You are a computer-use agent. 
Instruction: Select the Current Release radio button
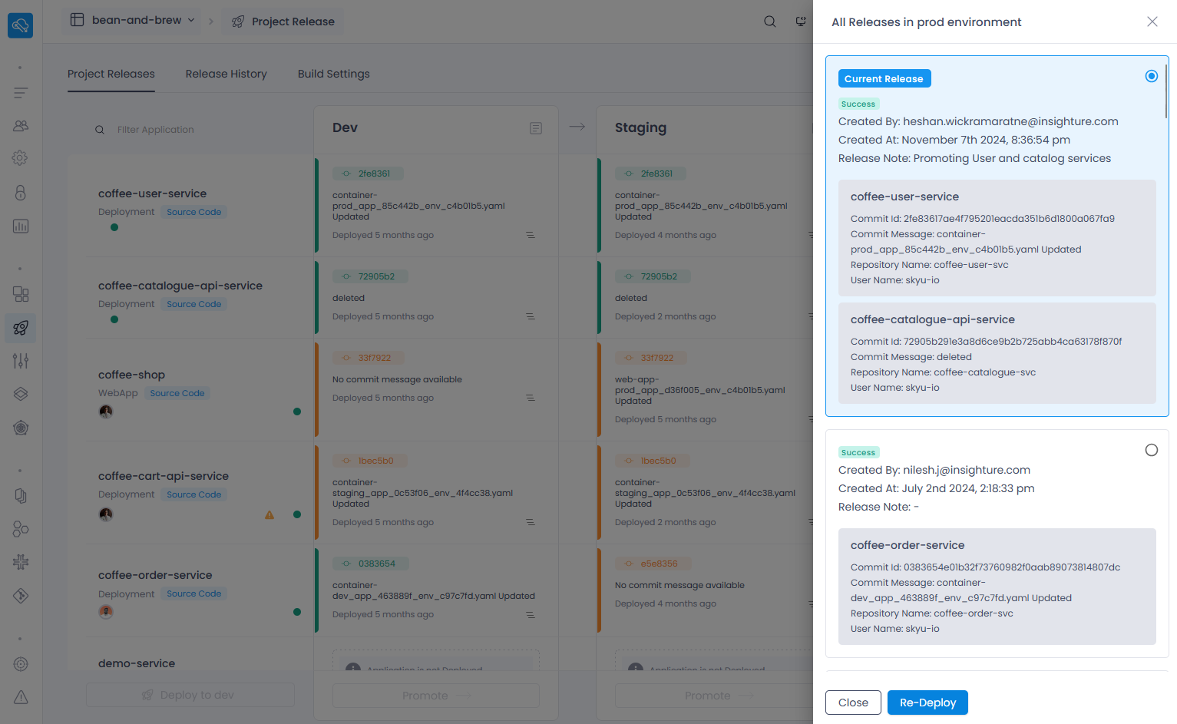tap(1151, 76)
